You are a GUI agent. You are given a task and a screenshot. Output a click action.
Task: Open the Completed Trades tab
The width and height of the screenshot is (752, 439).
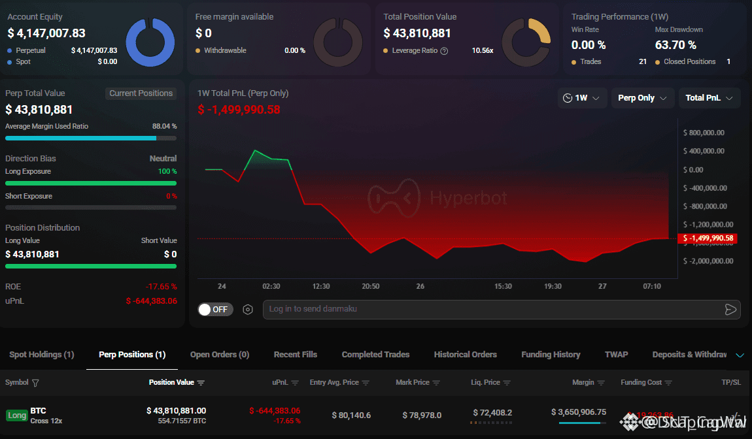pyautogui.click(x=375, y=355)
